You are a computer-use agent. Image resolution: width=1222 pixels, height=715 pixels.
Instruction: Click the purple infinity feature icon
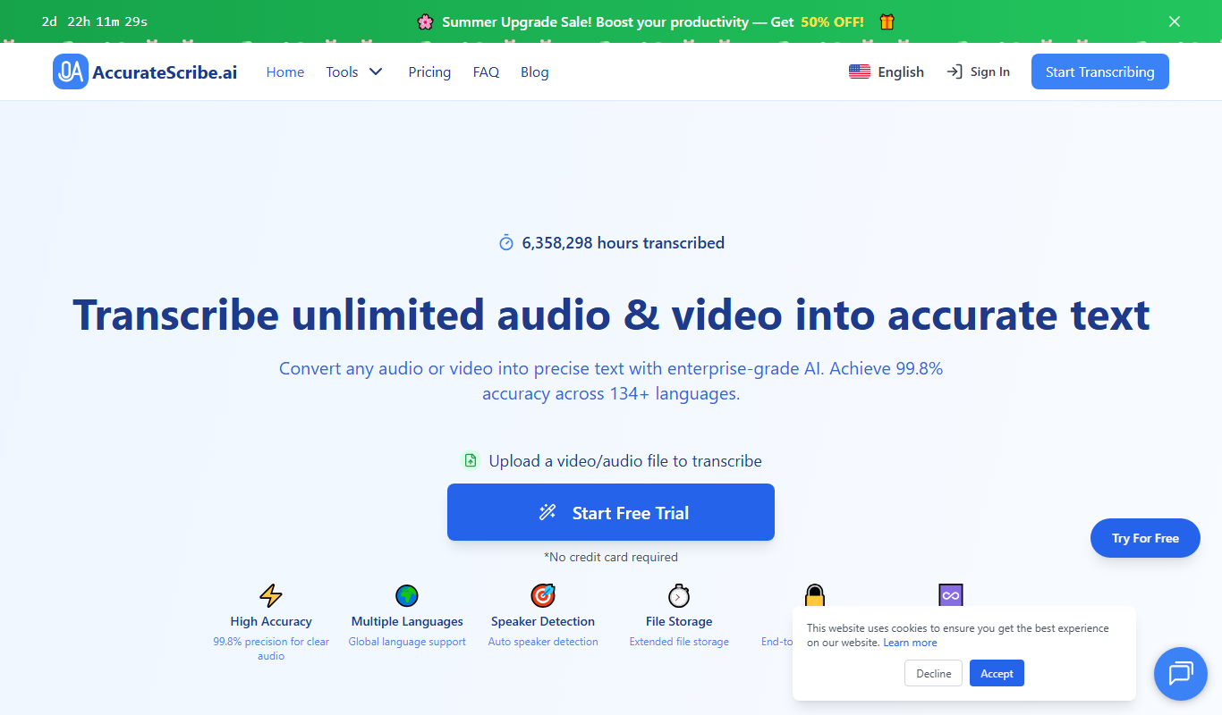[950, 595]
